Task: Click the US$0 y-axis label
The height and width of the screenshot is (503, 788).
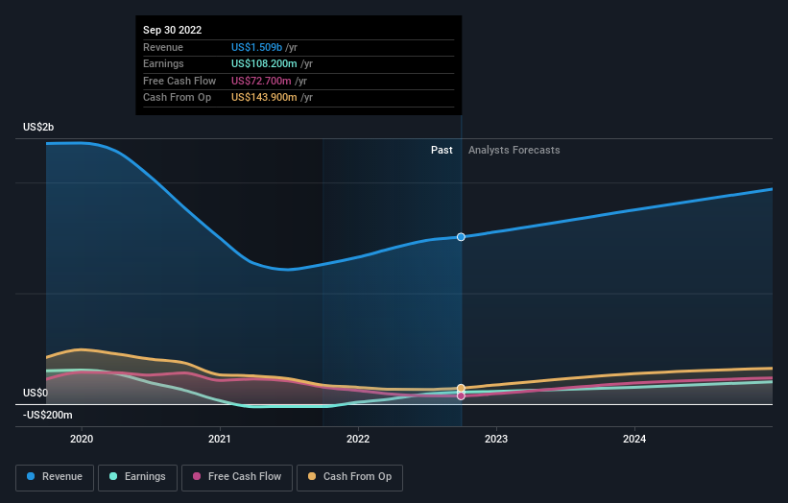Action: click(36, 393)
